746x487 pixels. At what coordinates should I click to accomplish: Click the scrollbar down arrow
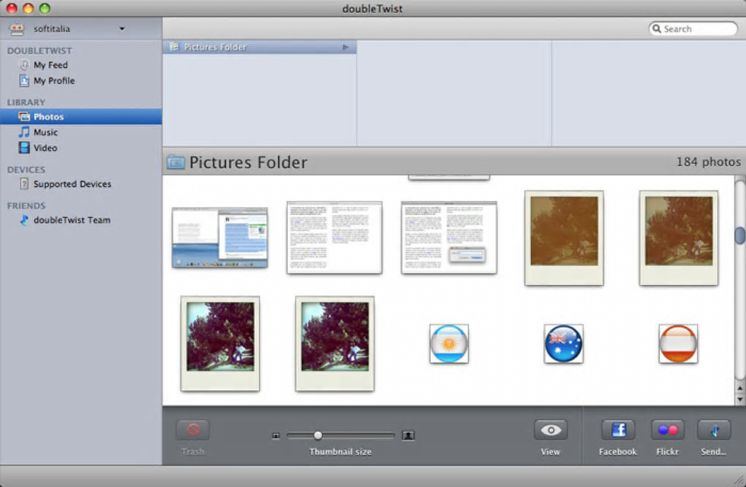(x=740, y=399)
